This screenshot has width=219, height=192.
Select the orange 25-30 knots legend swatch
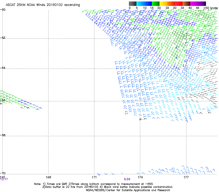(171, 4)
